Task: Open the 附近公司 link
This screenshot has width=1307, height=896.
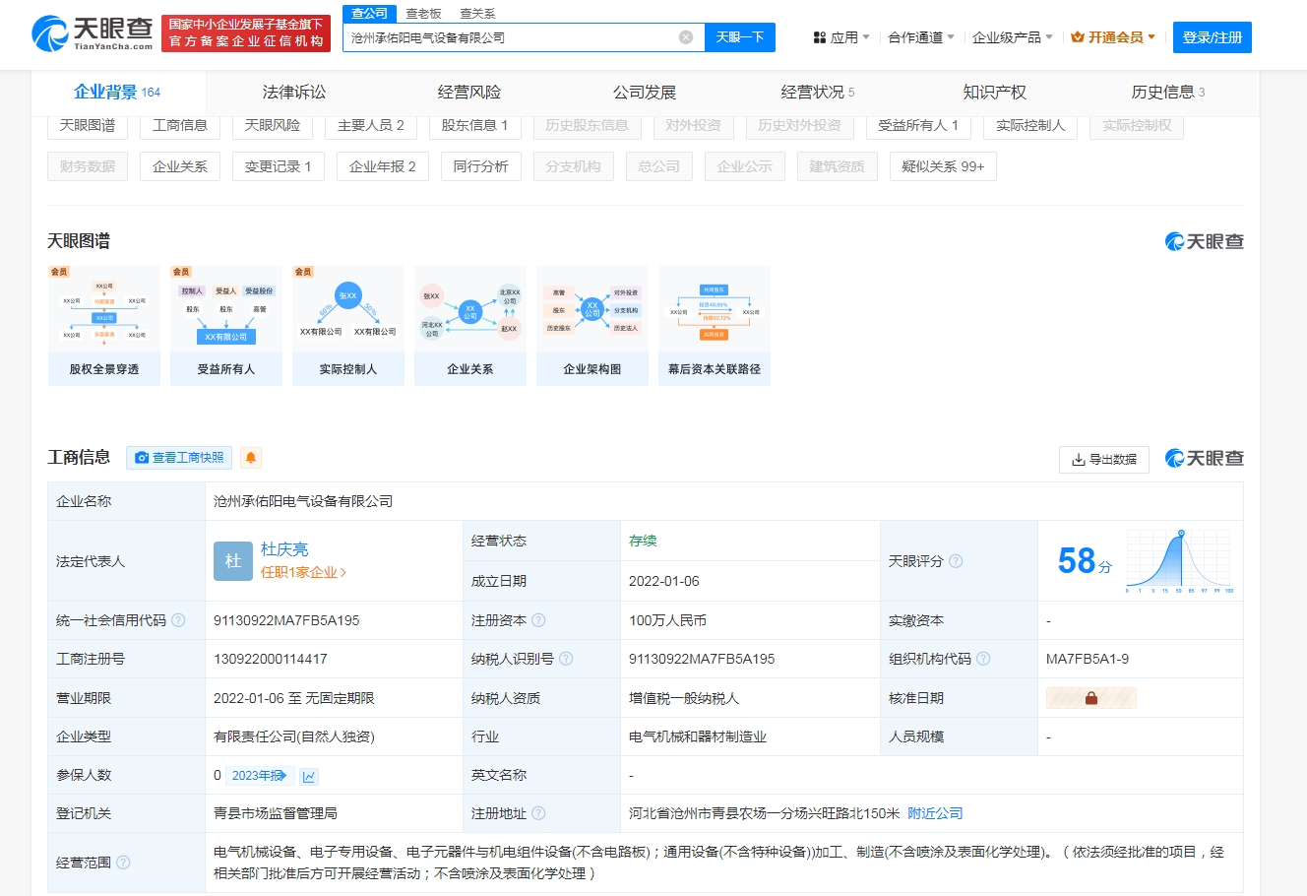Action: [935, 813]
